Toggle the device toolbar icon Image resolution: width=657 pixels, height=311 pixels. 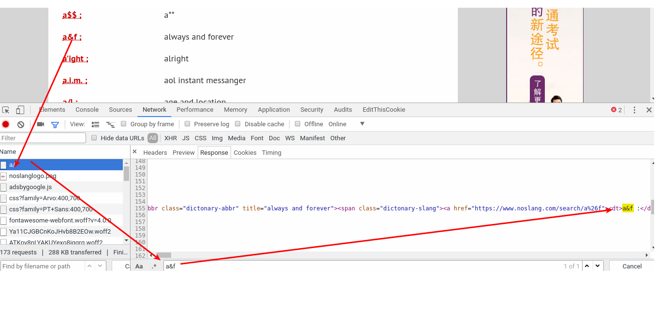pos(20,110)
